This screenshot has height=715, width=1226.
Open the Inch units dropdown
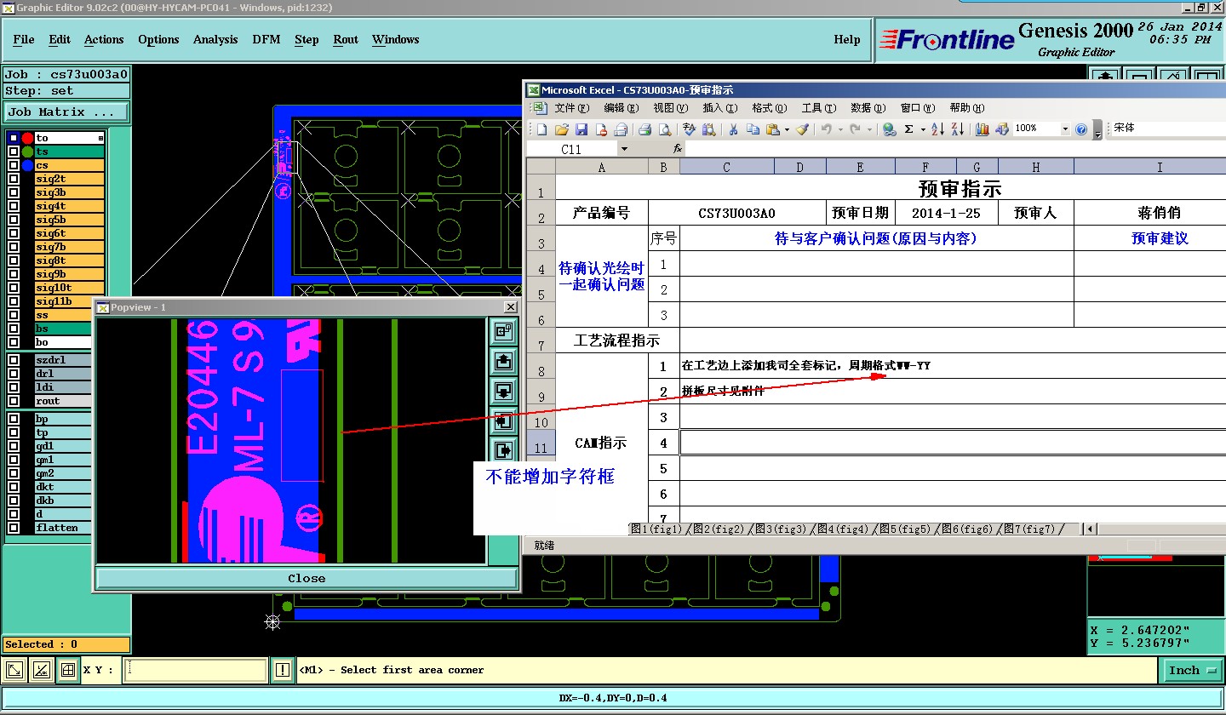[x=1192, y=671]
